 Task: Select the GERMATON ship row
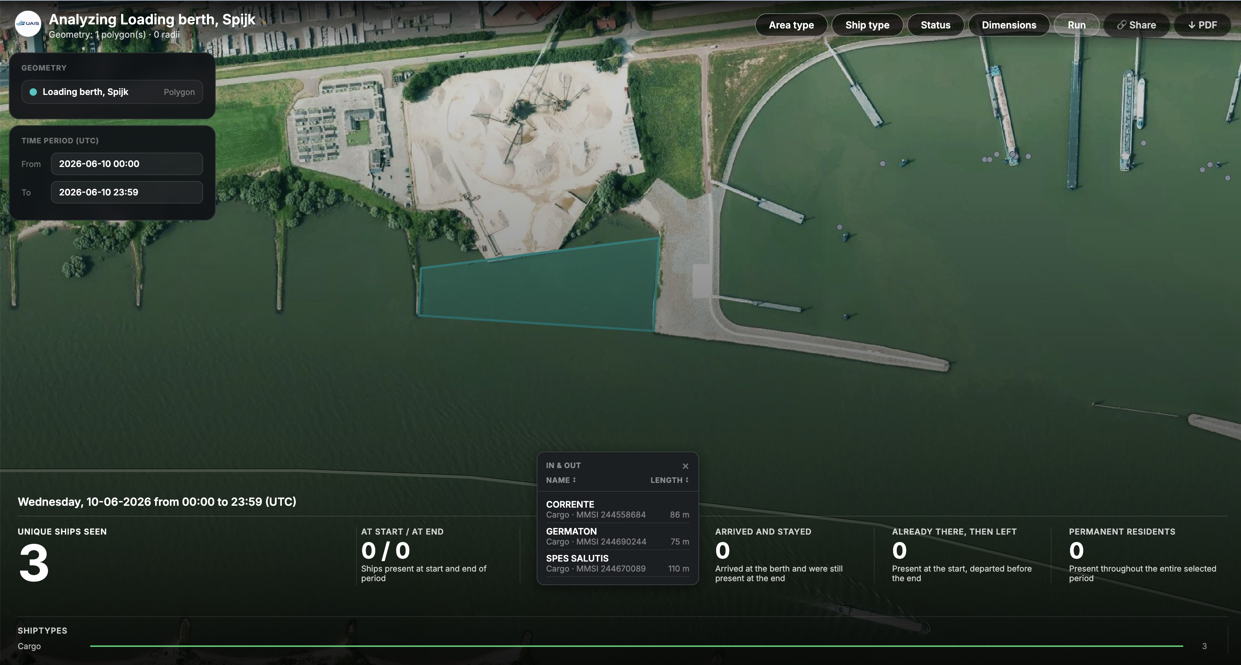tap(617, 536)
